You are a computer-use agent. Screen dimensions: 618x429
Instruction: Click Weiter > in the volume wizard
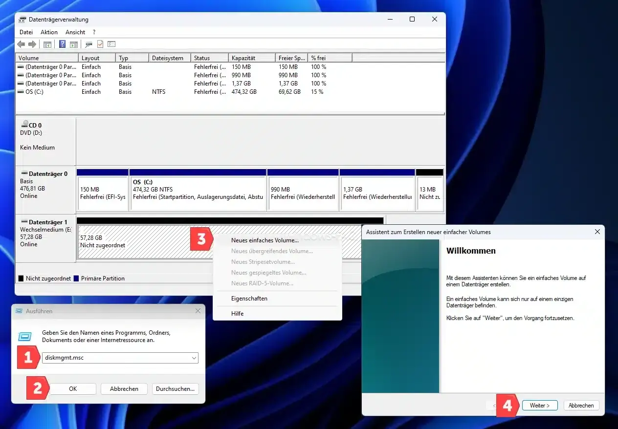pos(540,406)
